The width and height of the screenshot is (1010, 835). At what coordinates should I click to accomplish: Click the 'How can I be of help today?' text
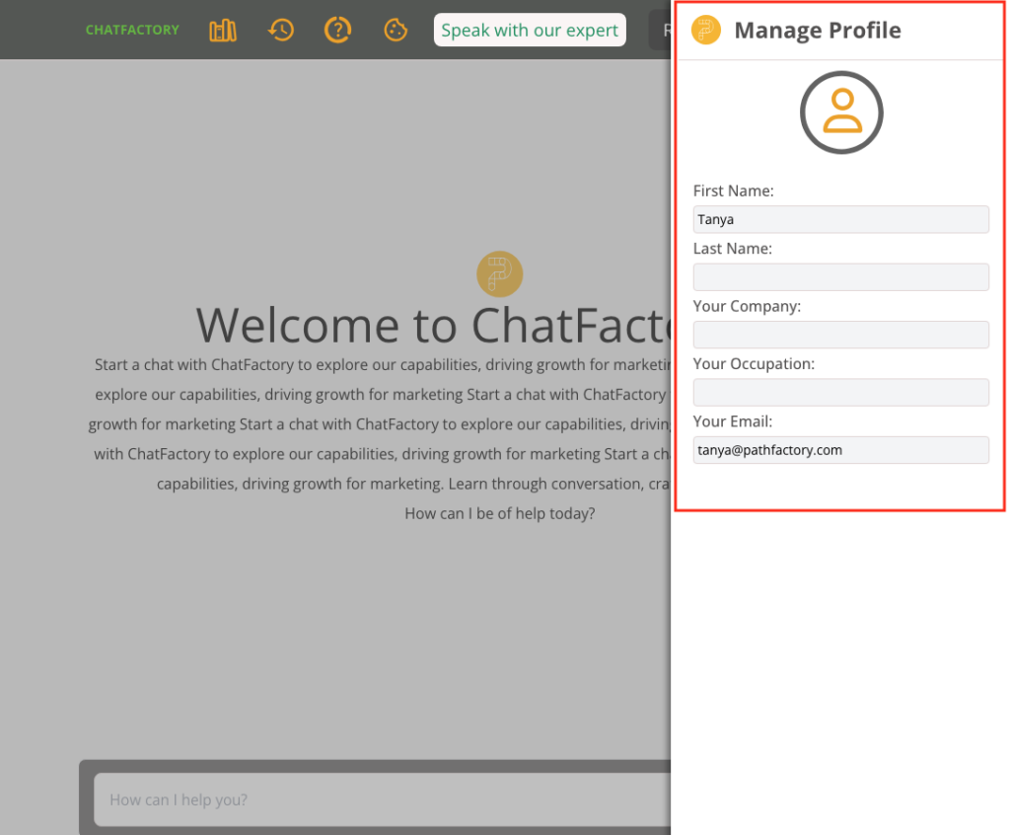coord(500,514)
